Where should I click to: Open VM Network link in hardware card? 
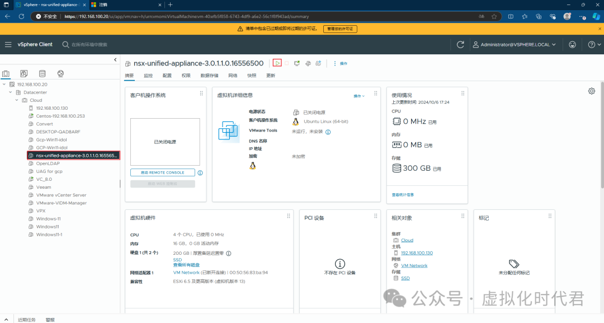pos(186,273)
